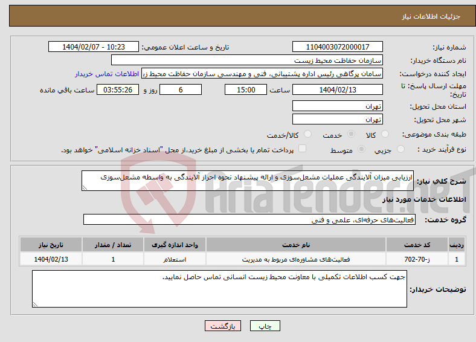Grab the resize handle of buyer notes textarea
Viewport: 476px width, 342px height.
[x=35, y=305]
